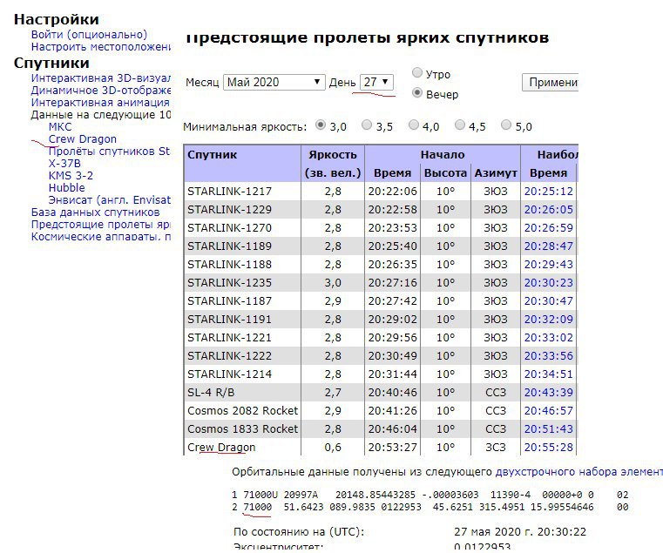Screen dimensions: 663x553
Task: Choose minimum brightness 4,5
Action: pos(459,125)
